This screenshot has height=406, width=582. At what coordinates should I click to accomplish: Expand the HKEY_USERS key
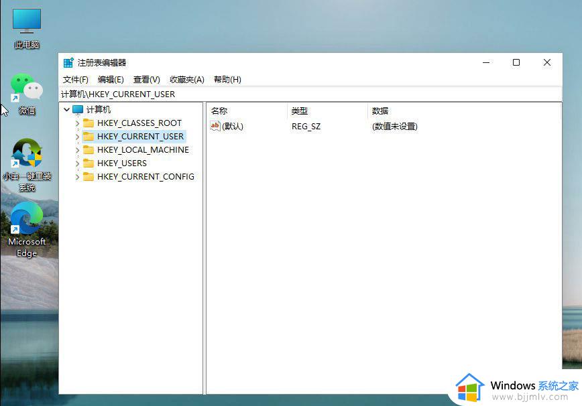pyautogui.click(x=77, y=163)
